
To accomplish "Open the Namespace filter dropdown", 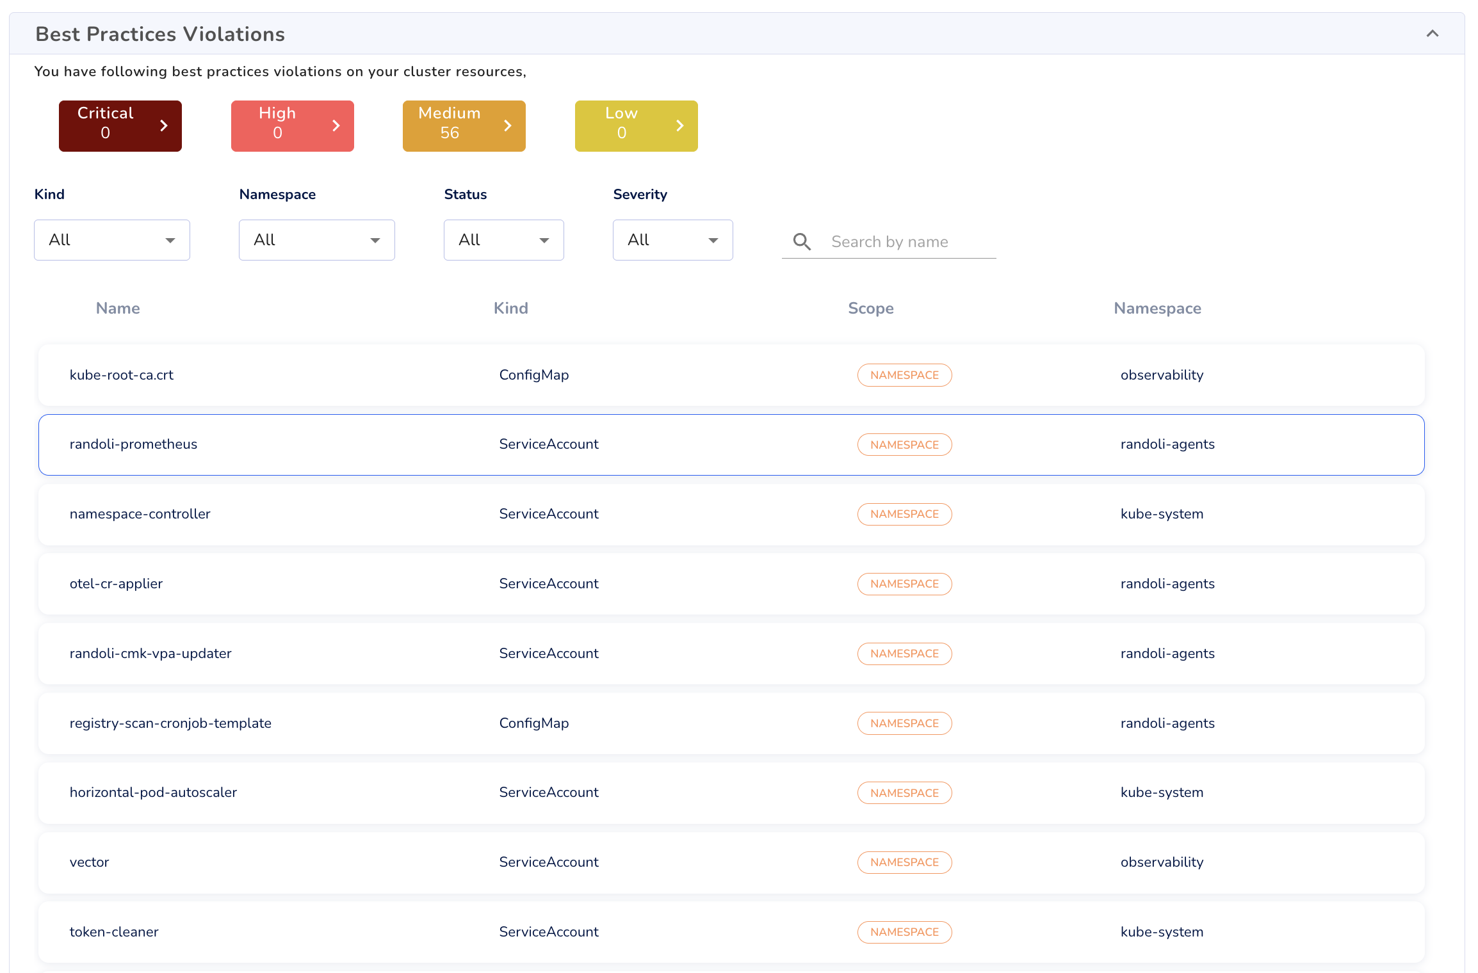I will (317, 240).
